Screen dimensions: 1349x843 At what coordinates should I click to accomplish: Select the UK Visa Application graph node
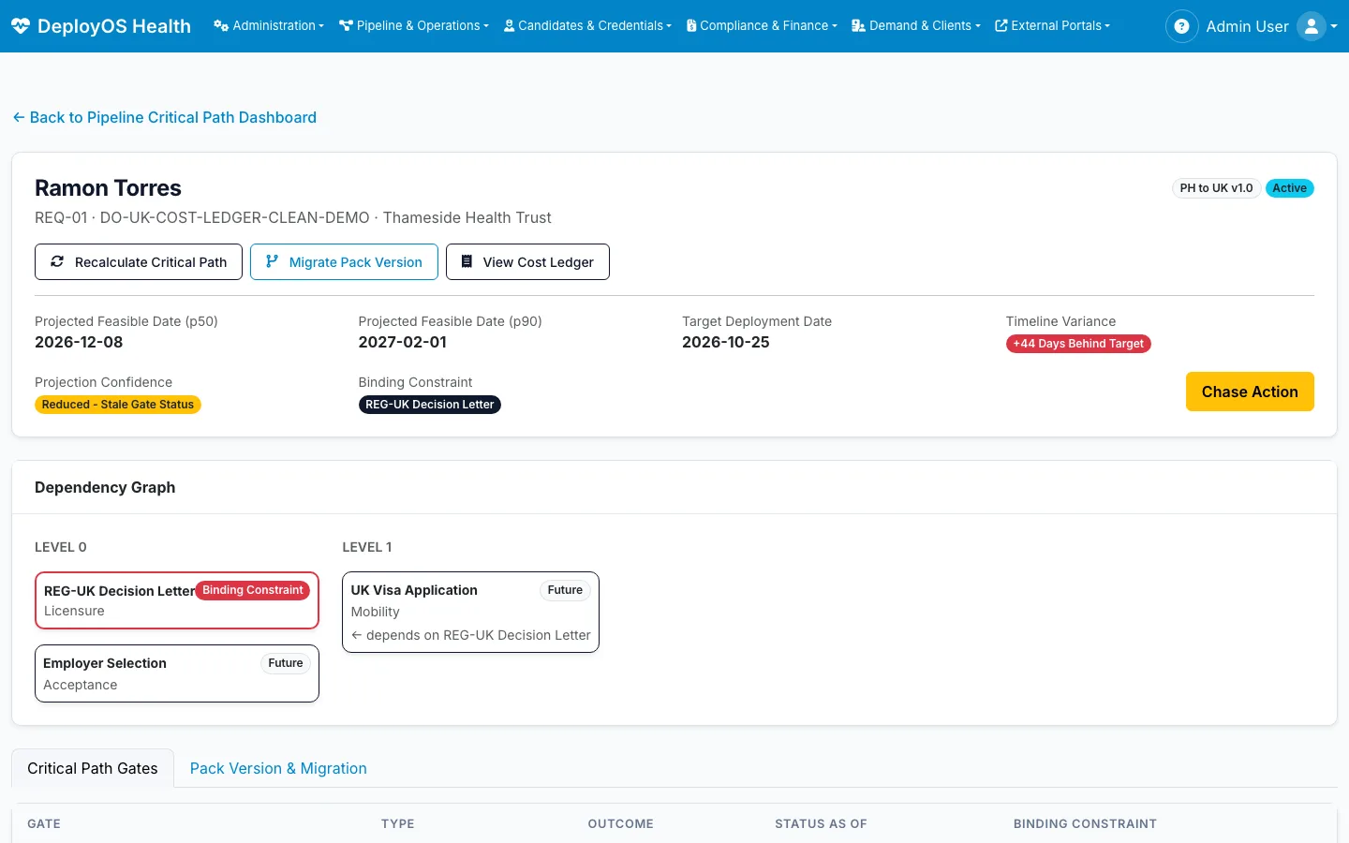470,612
